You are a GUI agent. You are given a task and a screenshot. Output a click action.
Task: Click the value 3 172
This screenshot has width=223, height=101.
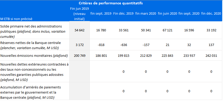click(x=80, y=45)
